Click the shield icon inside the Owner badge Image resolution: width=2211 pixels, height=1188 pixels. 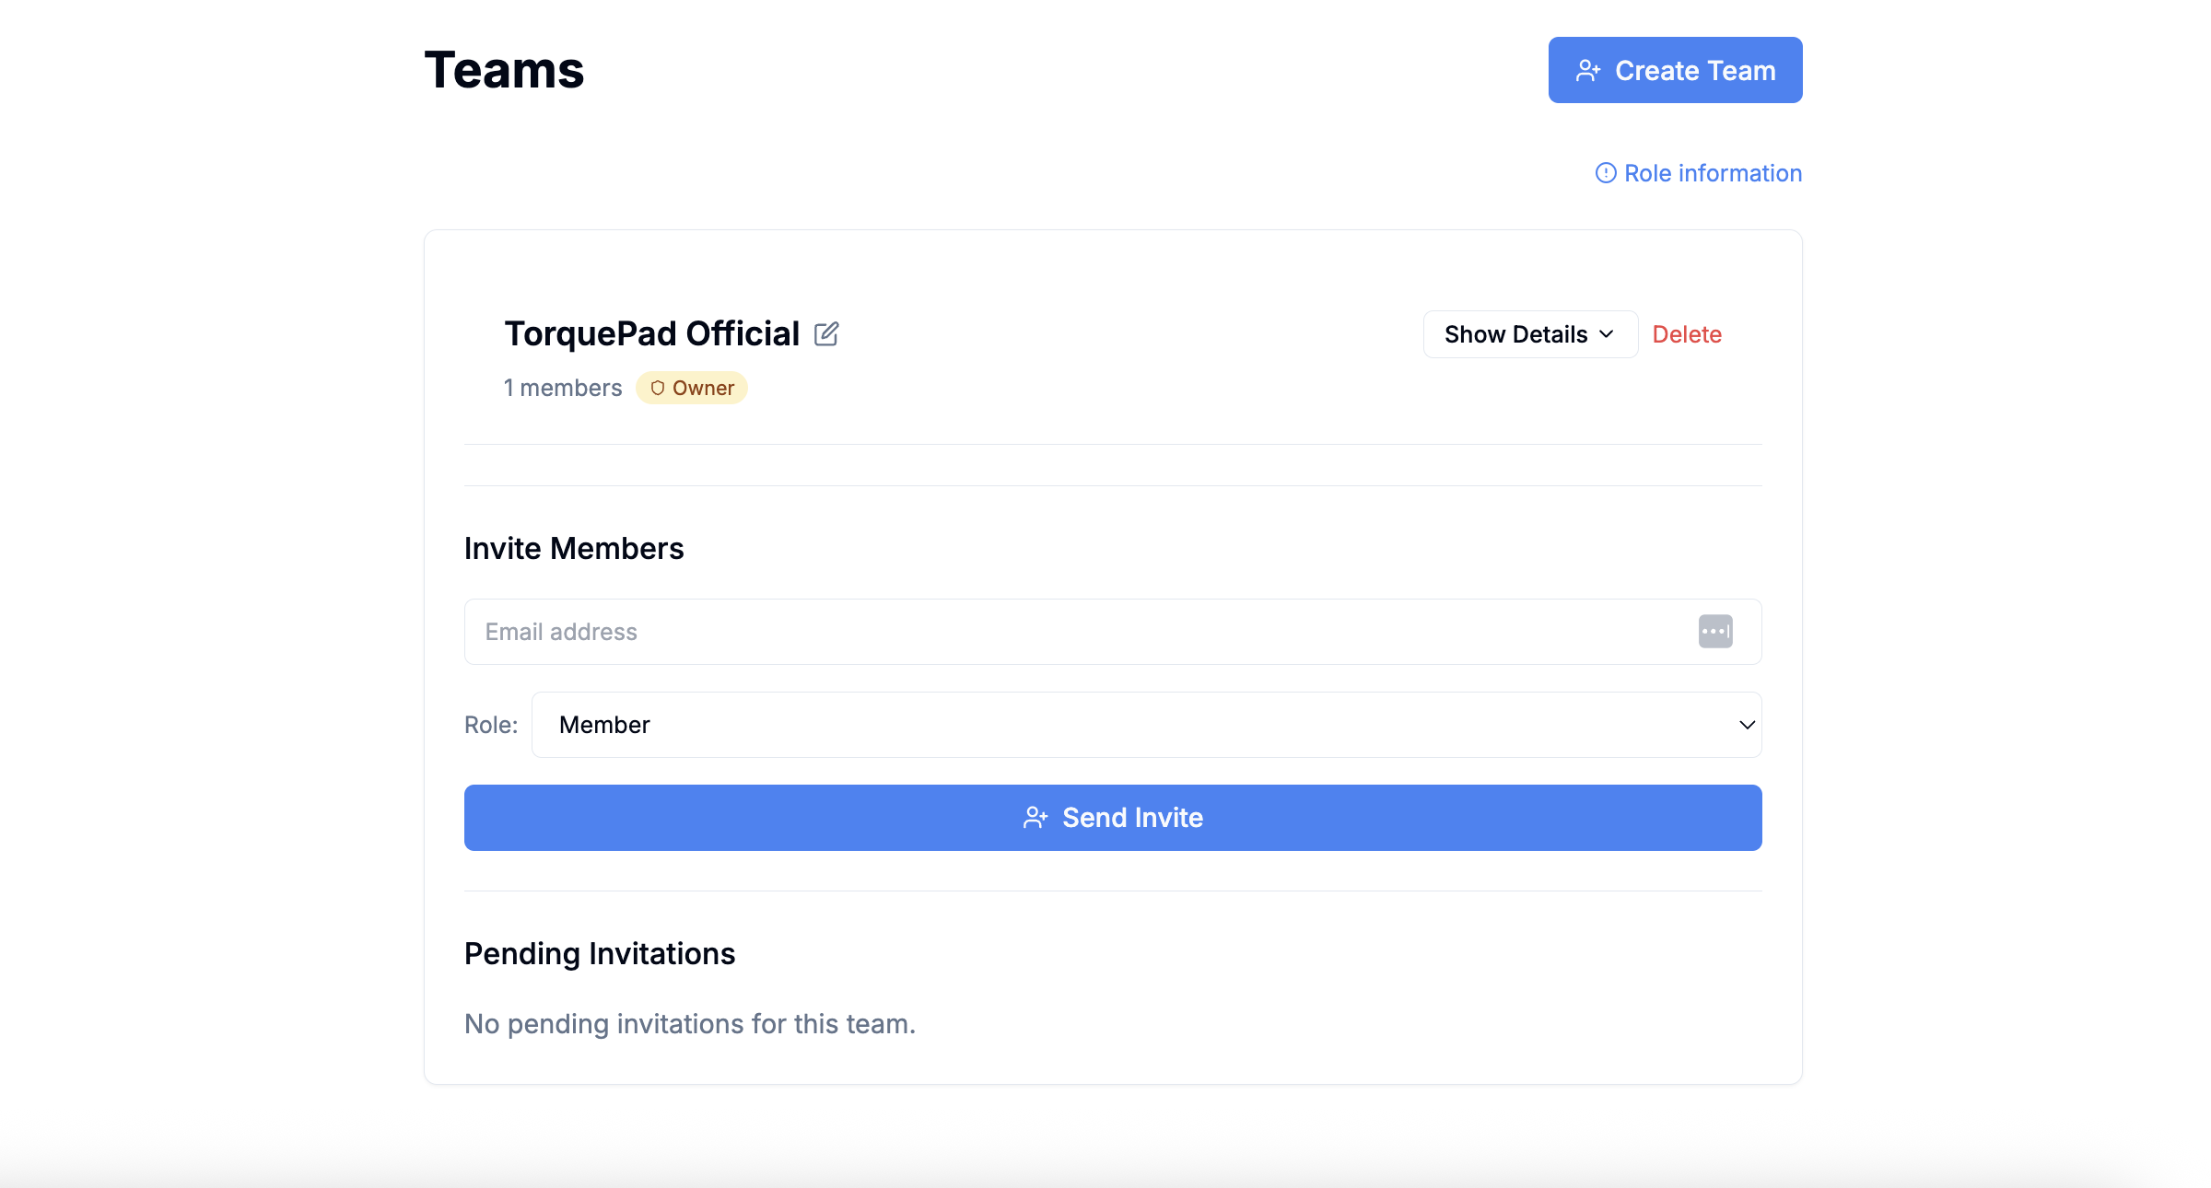click(658, 388)
